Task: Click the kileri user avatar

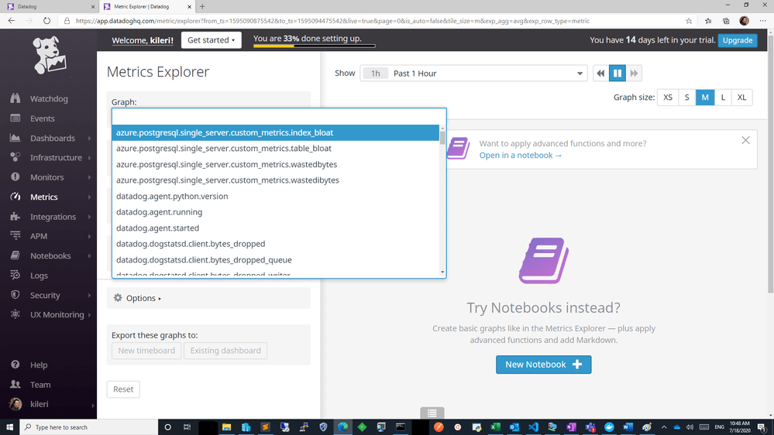Action: click(x=15, y=404)
